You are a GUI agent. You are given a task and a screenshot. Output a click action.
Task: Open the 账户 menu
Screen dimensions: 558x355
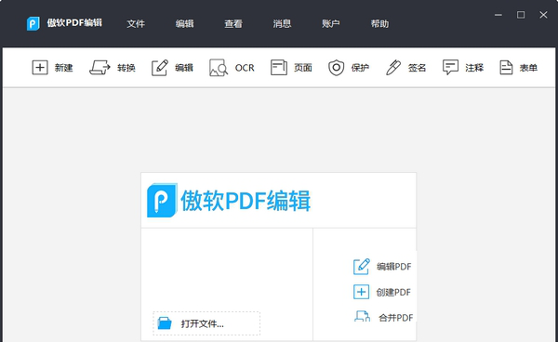click(x=330, y=24)
